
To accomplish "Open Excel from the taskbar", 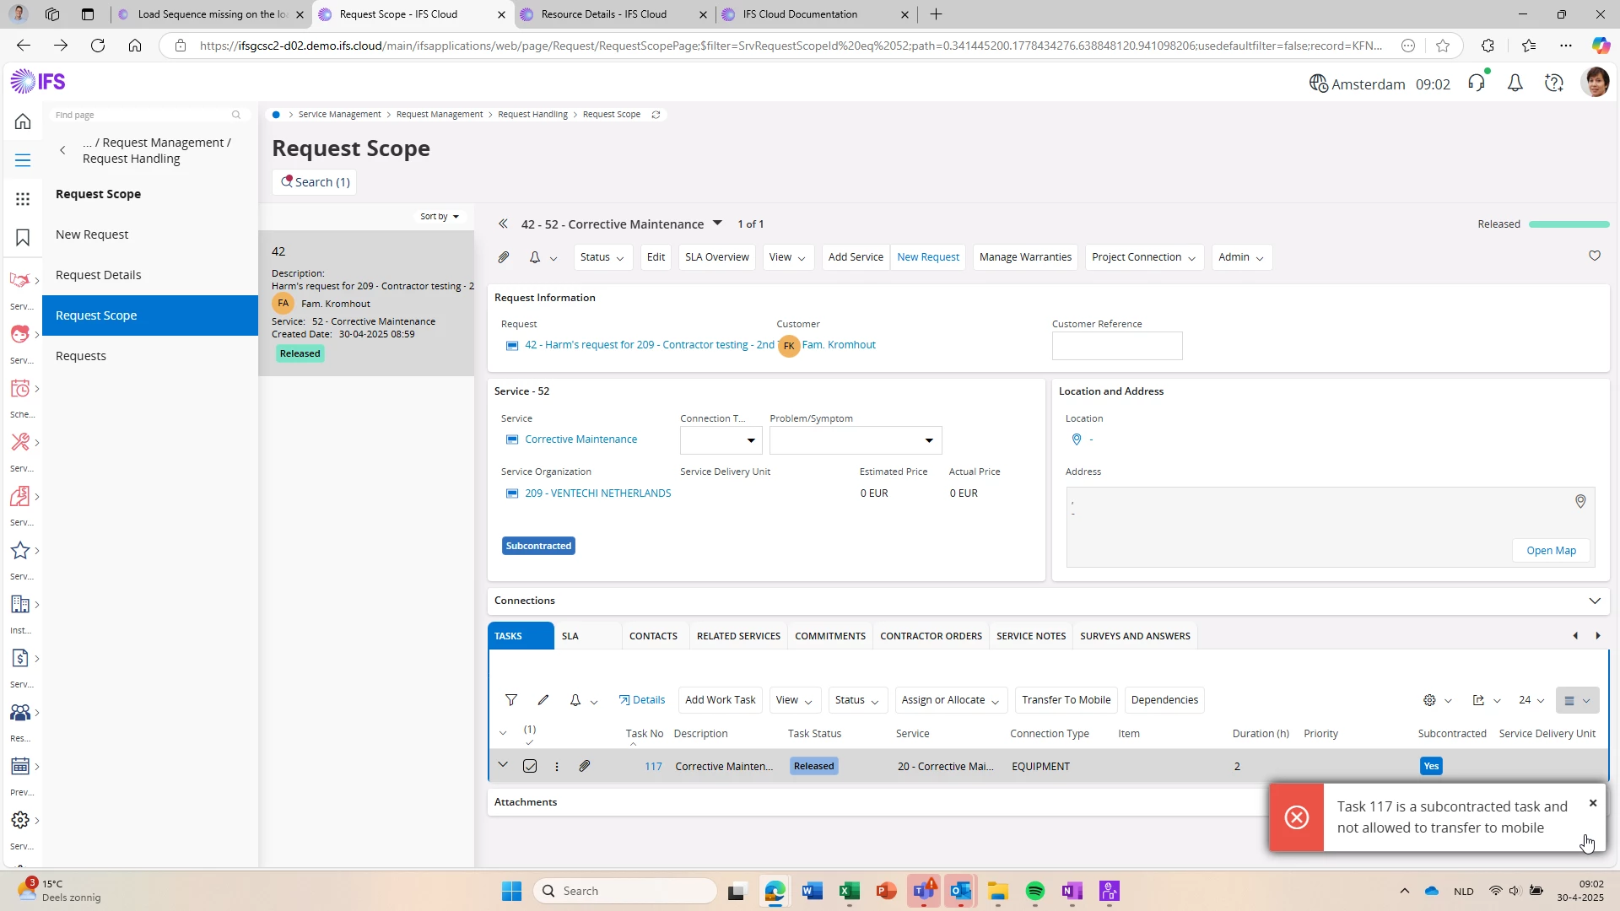I will 849,891.
